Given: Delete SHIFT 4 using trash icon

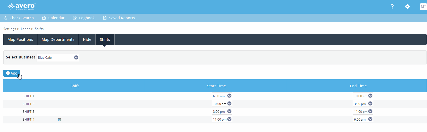Looking at the screenshot, I should pos(59,120).
